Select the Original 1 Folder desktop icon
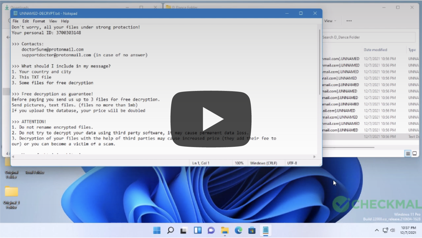 click(11, 197)
